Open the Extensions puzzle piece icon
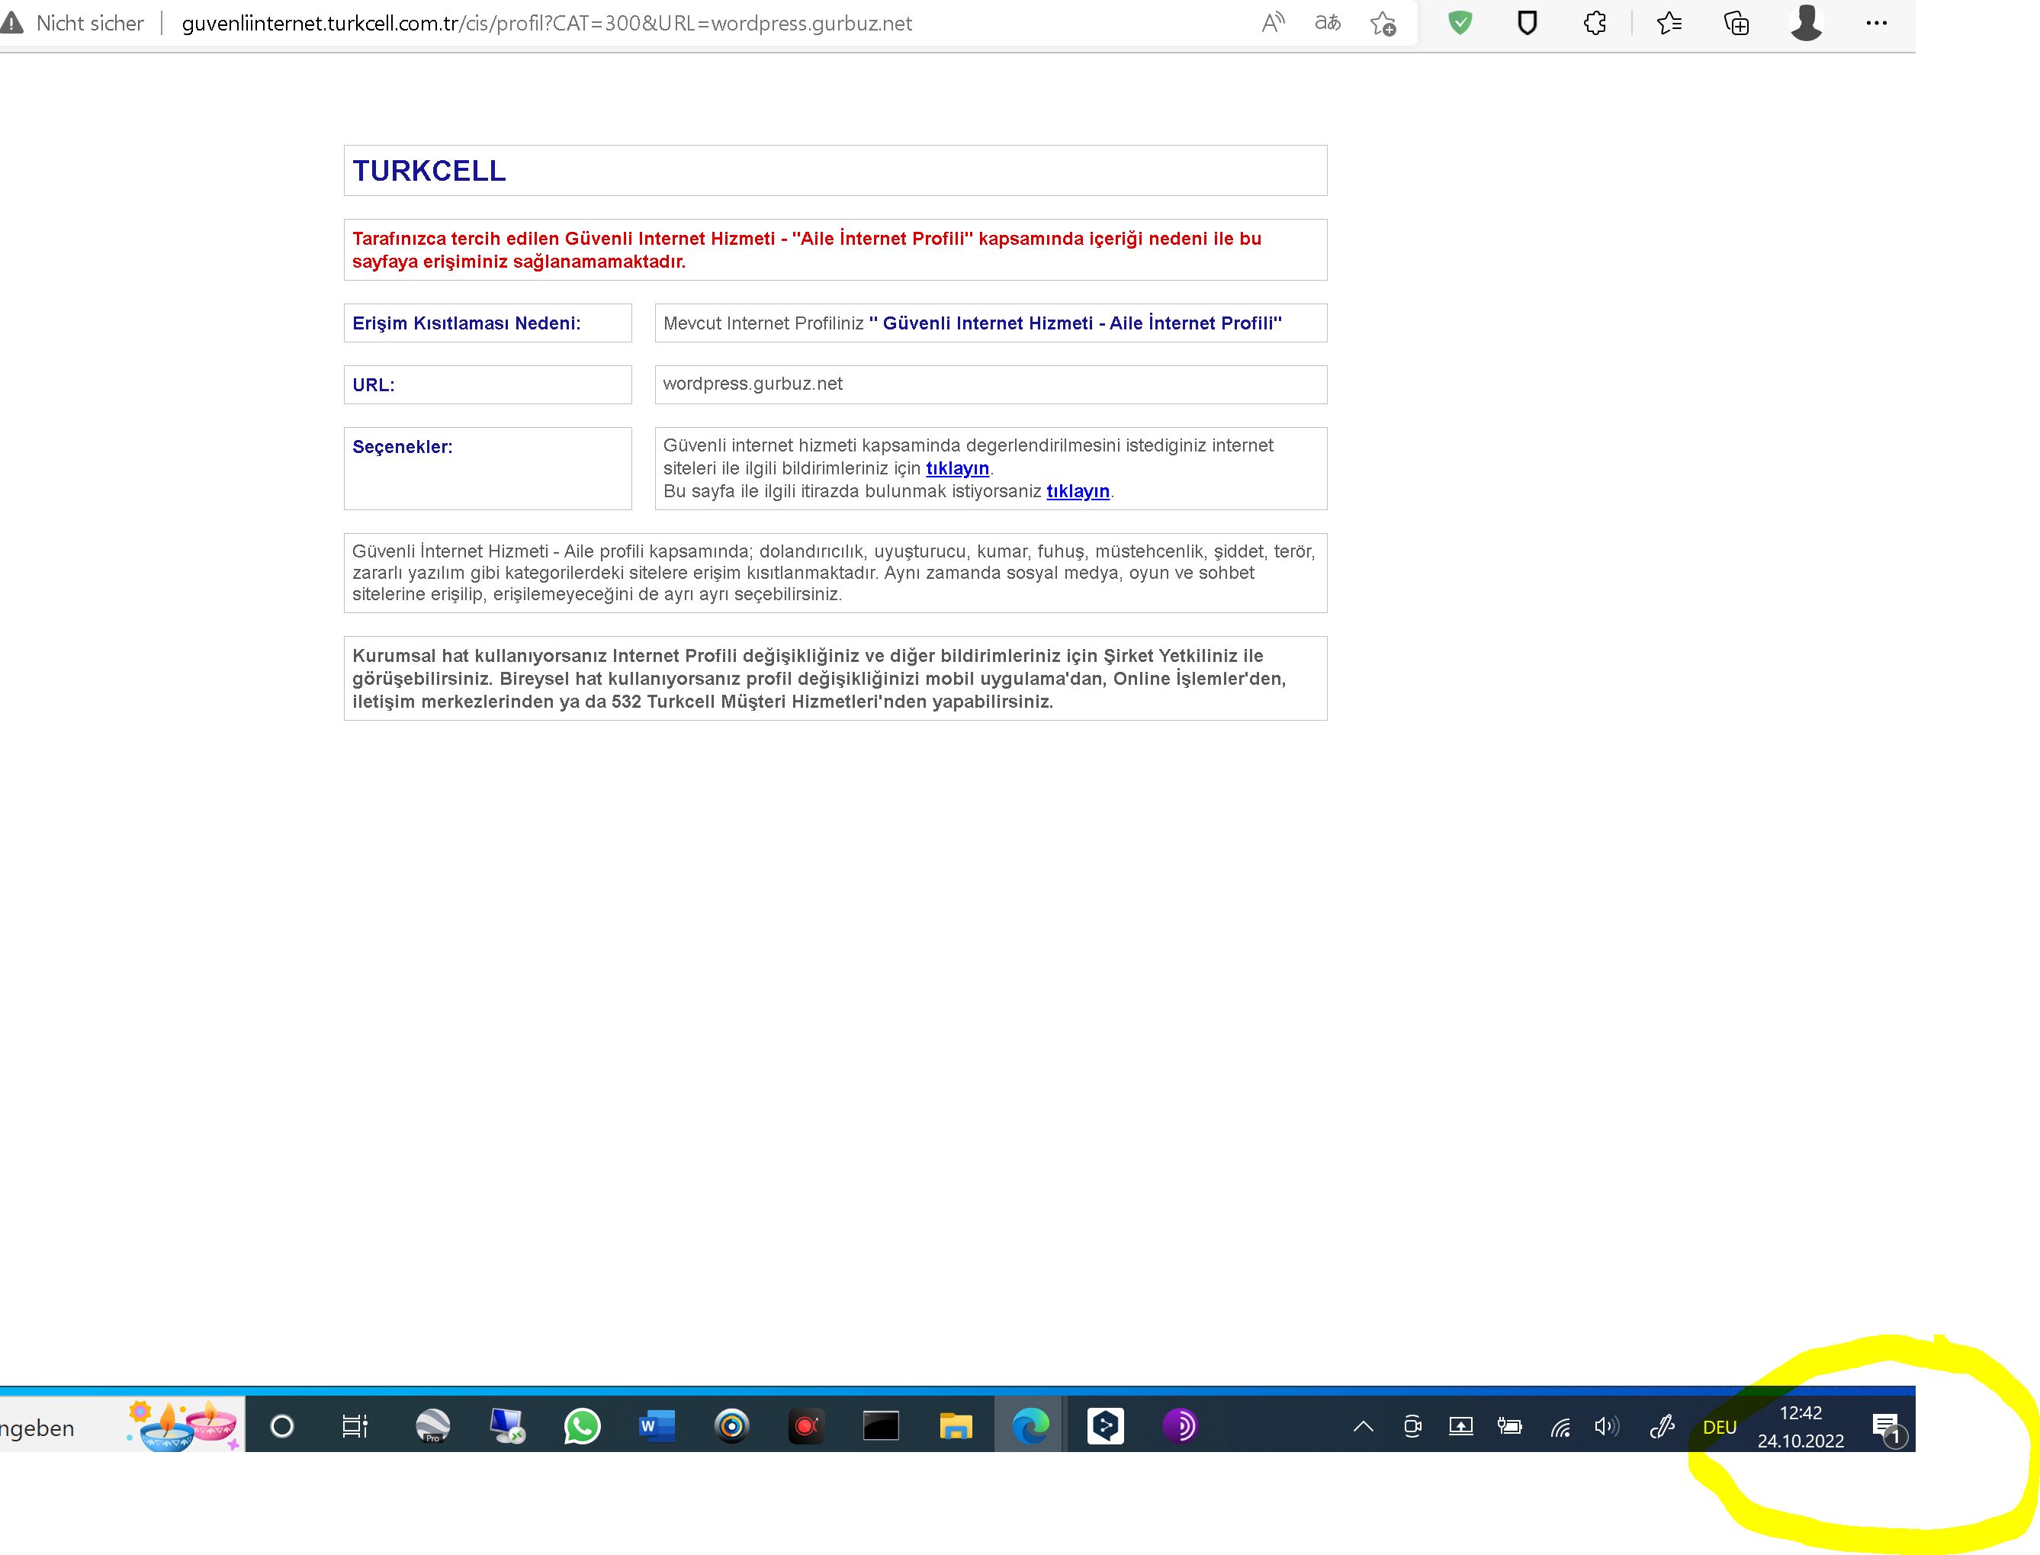 (x=1595, y=23)
